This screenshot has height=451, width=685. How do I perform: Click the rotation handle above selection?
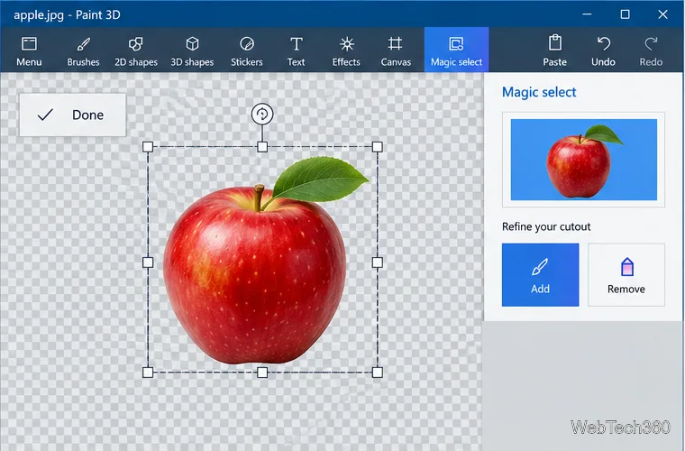click(x=262, y=114)
